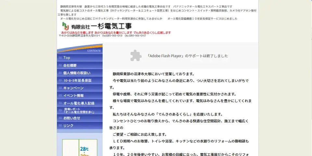
Task: Click the CONTENTS sidebar header
Action: 94,51
